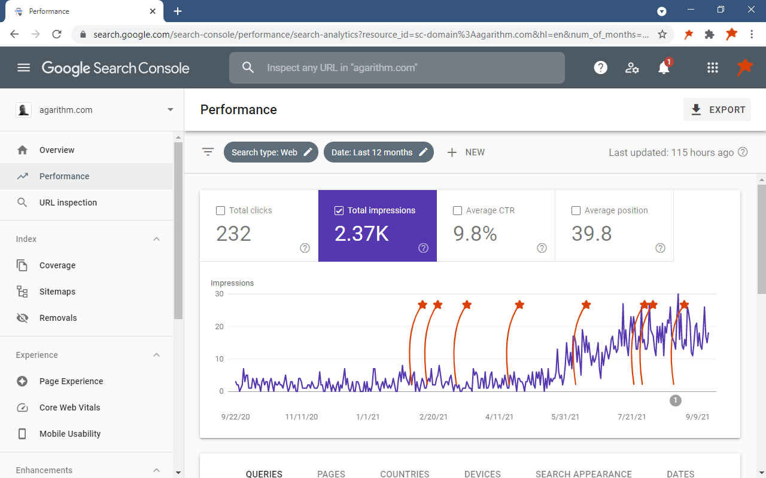Open the notifications bell
Image resolution: width=766 pixels, height=478 pixels.
click(664, 68)
